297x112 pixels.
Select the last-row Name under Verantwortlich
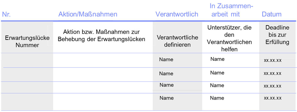point(167,98)
